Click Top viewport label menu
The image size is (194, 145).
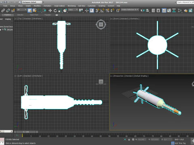pyautogui.click(x=21, y=19)
